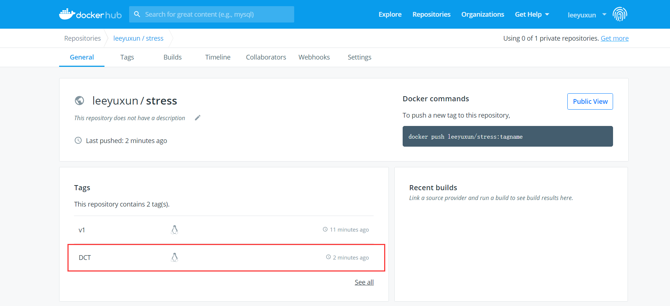Expand the Get Help dropdown
Screen dimensions: 670x306
pyautogui.click(x=532, y=15)
